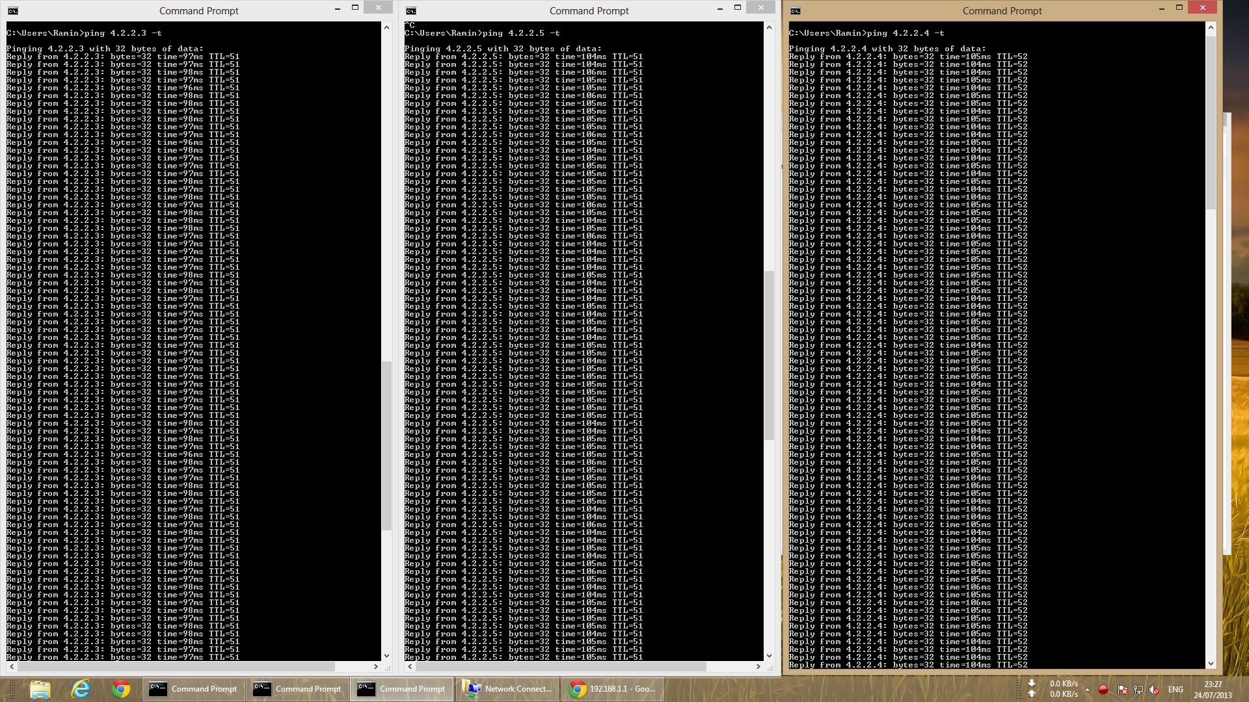This screenshot has height=702, width=1249.
Task: Click scroll-left arrow in ping 4.2.2.5 window
Action: click(409, 667)
